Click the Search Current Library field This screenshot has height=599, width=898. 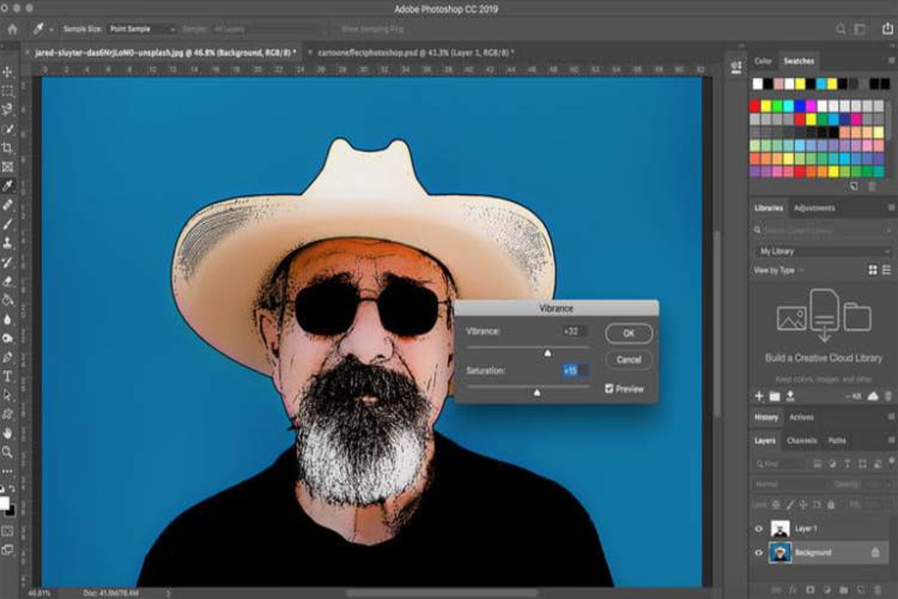[823, 230]
